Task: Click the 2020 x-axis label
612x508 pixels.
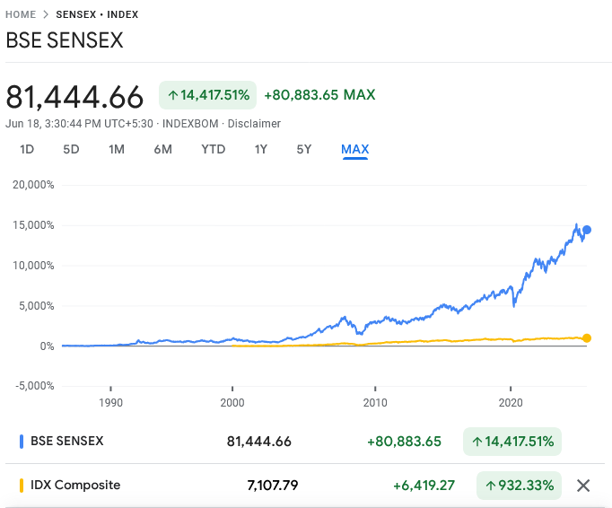Action: coord(511,403)
